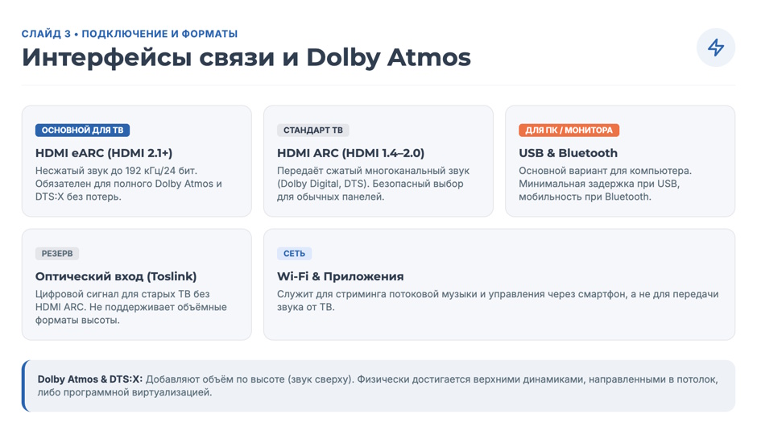757x435 pixels.
Task: Click the text 'форматы высоты.'
Action: pyautogui.click(x=77, y=321)
